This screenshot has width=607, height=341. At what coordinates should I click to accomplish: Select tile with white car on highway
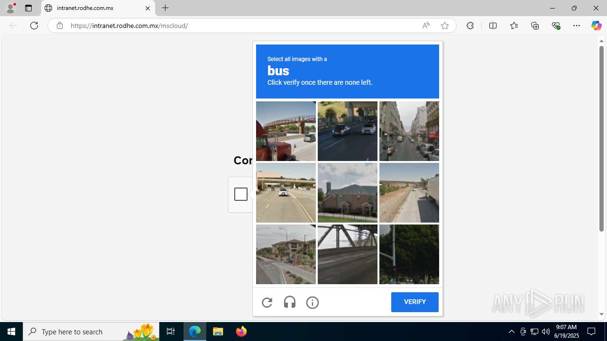[286, 193]
